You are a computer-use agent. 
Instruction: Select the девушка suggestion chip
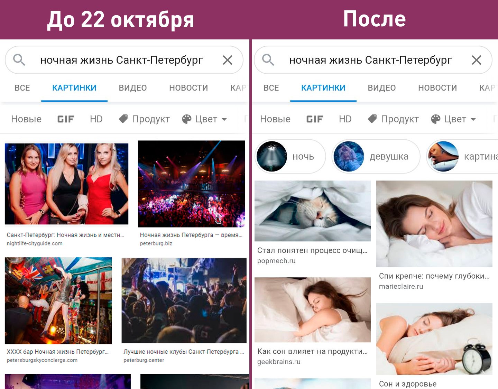376,156
